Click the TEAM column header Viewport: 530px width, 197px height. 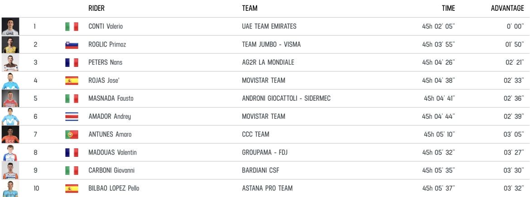[x=250, y=8]
